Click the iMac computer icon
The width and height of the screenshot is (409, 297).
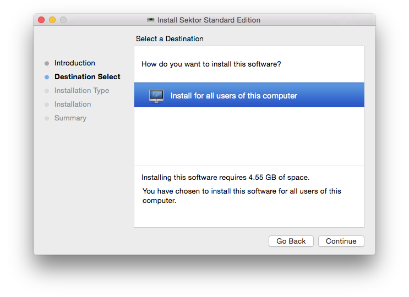coord(156,96)
